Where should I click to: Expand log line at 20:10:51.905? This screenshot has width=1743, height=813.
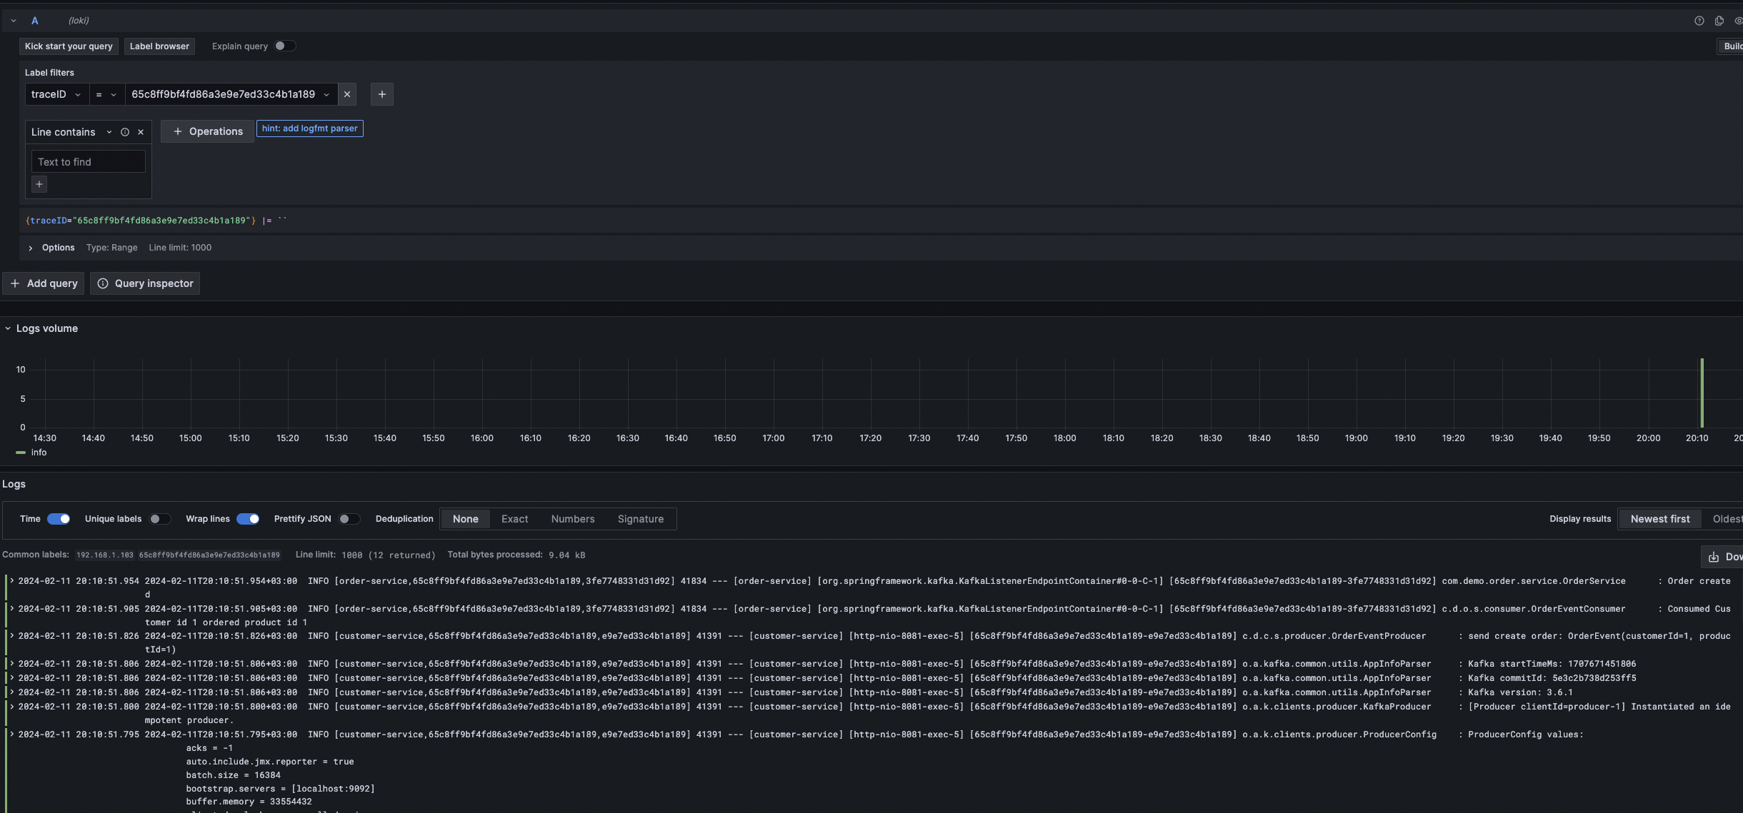pyautogui.click(x=12, y=608)
